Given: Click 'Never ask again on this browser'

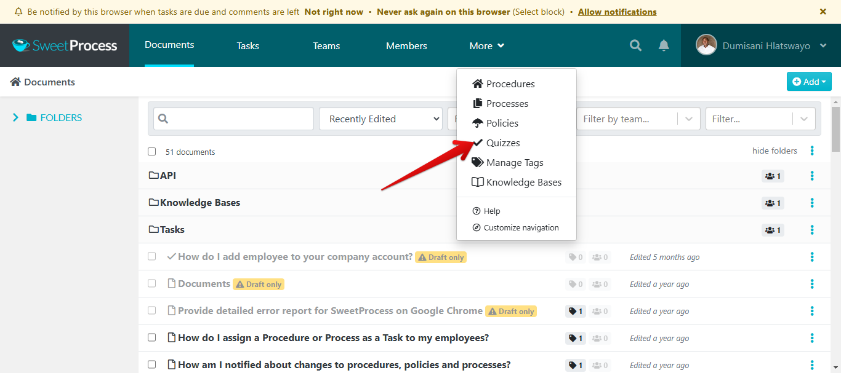Looking at the screenshot, I should pos(443,12).
